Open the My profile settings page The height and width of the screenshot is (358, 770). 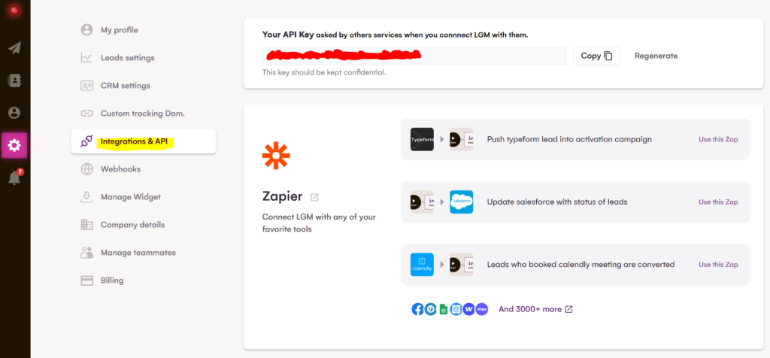coord(119,30)
